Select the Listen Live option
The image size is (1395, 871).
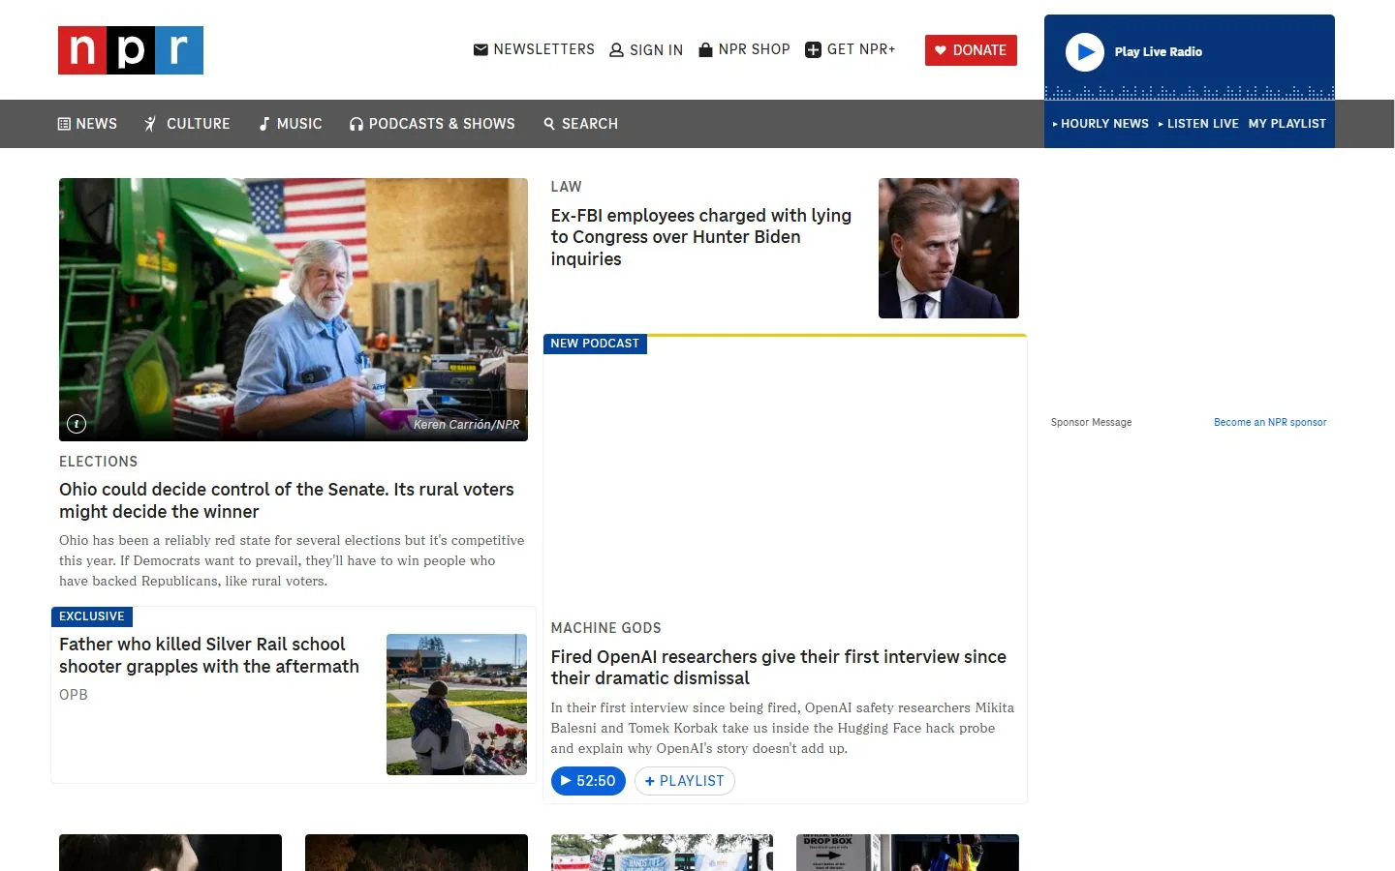point(1198,124)
